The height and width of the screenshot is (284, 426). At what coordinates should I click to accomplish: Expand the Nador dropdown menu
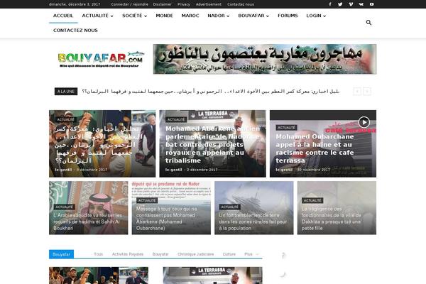point(219,16)
